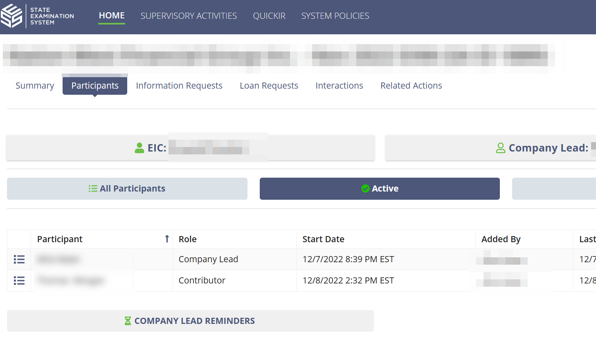Screen dimensions: 596x339
Task: Open list menu for Company Lead row
Action: (x=19, y=259)
